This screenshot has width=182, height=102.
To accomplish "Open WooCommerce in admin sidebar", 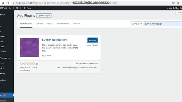I will pyautogui.click(x=5, y=58).
